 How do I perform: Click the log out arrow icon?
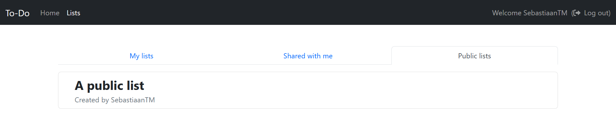[577, 13]
